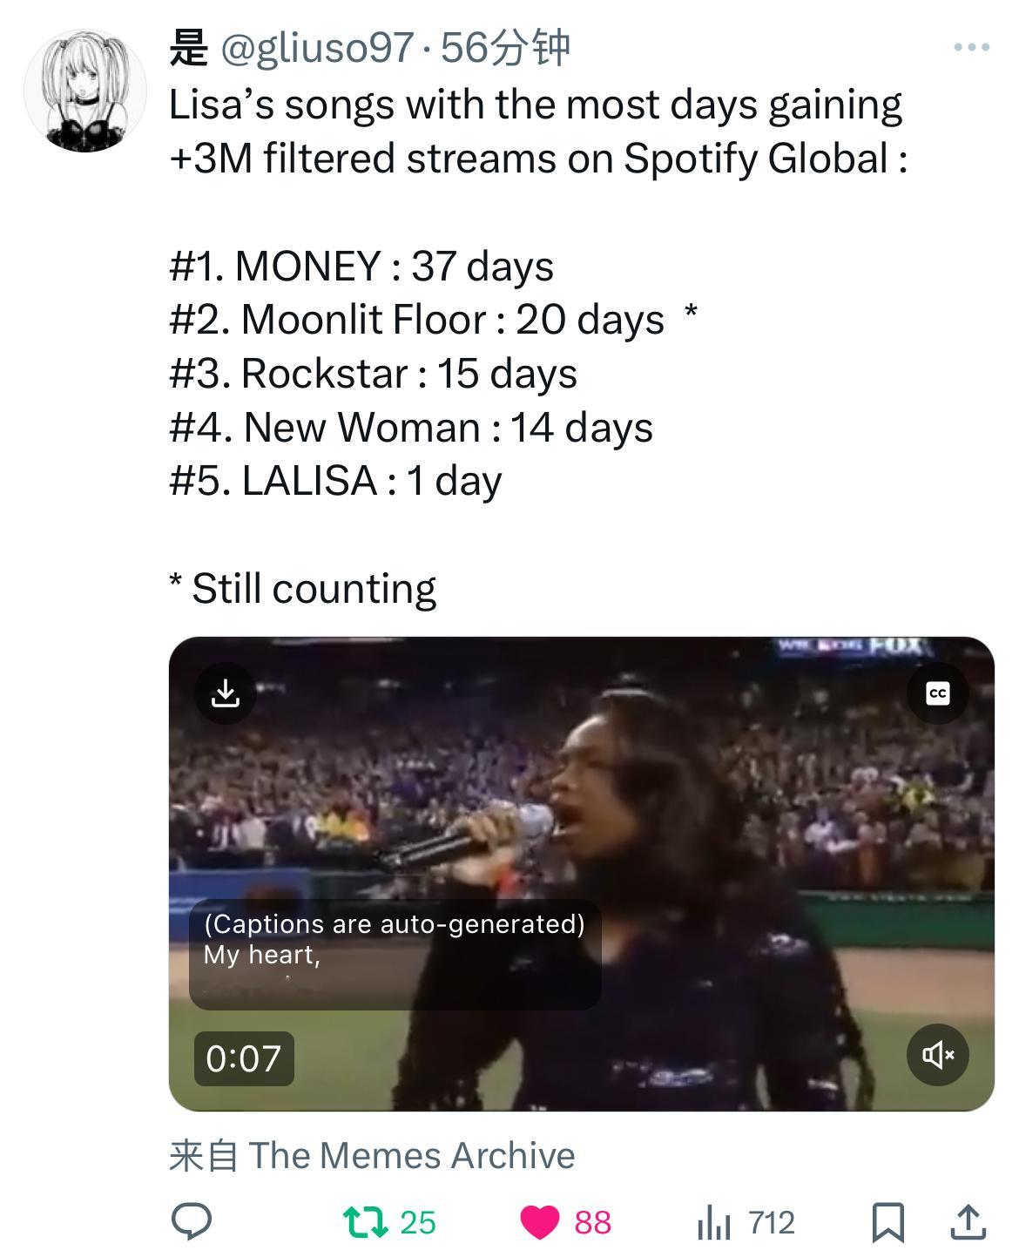Tap the retweet icon with 25
Image resolution: width=1019 pixels, height=1257 pixels.
pyautogui.click(x=366, y=1221)
